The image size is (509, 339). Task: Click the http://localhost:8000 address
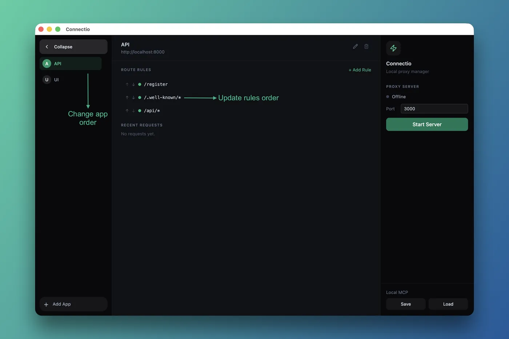point(143,52)
